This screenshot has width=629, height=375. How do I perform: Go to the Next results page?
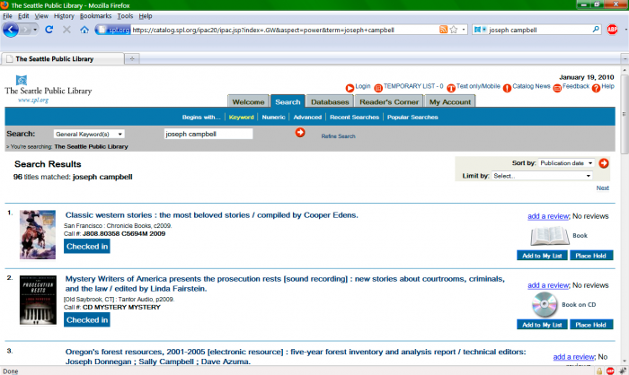coord(603,187)
